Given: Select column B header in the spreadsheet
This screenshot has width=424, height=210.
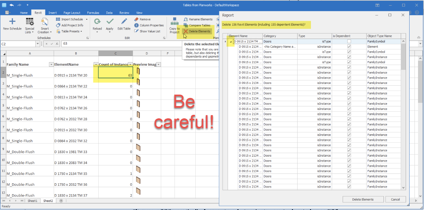Looking at the screenshot, I should 76,53.
